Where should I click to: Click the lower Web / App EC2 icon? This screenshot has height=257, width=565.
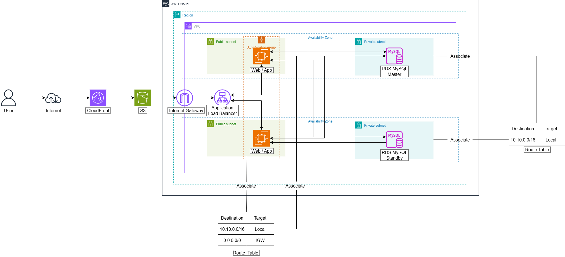[261, 138]
